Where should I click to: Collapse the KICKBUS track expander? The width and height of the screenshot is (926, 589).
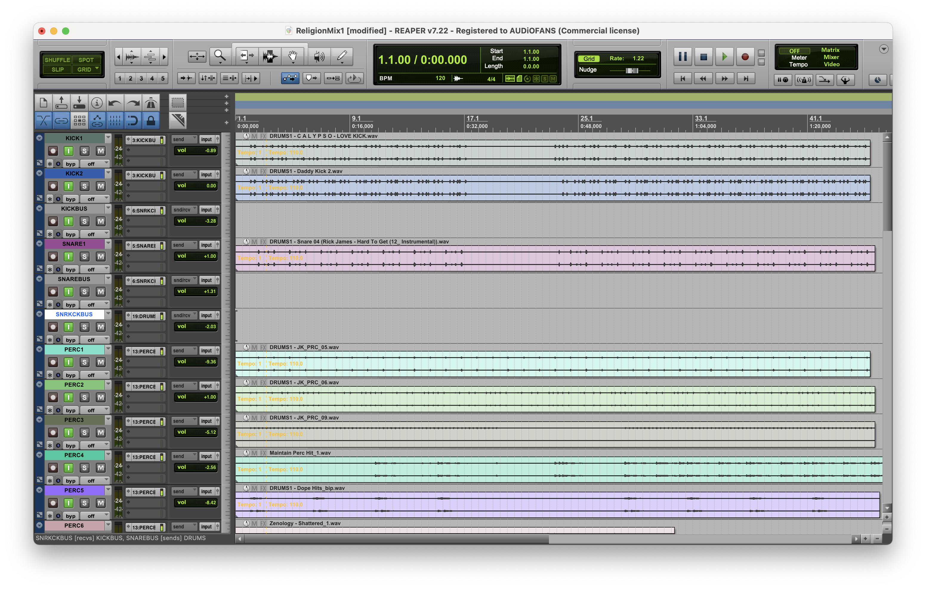[39, 208]
